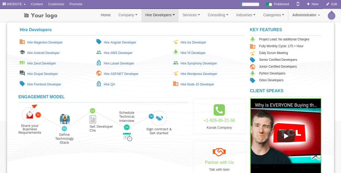Click the building icon next to Hire Magentoo Developer
Viewport: 341px width, 173px height.
[22, 42]
